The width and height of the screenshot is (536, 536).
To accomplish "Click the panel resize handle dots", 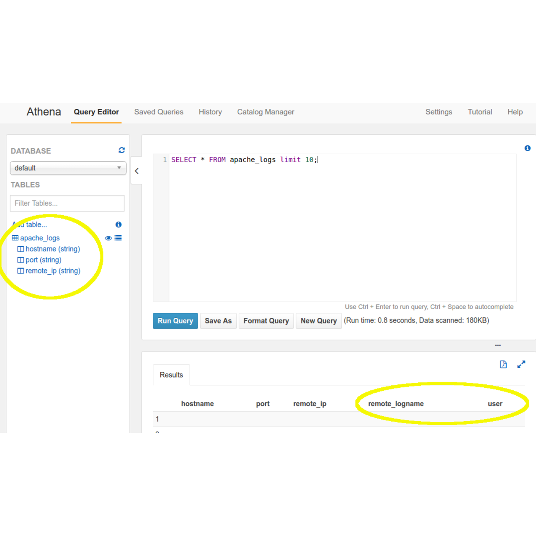I will 497,345.
